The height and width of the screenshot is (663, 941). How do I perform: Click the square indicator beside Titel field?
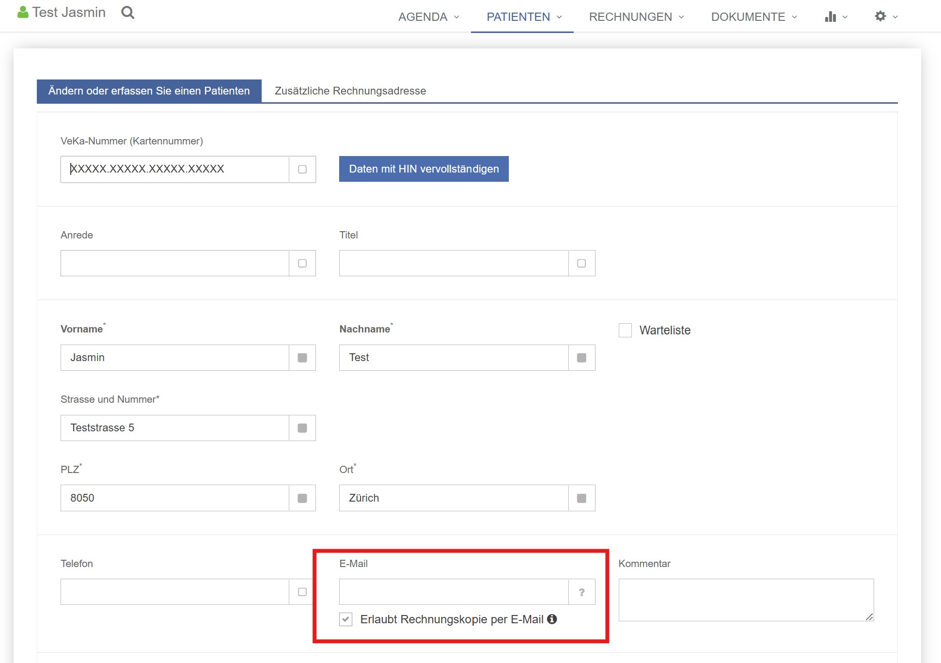tap(581, 264)
